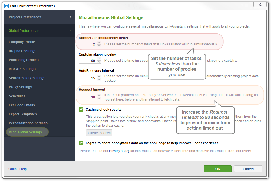Increase the number of simultaneous tasks
The width and height of the screenshot is (272, 182).
[x=99, y=43]
